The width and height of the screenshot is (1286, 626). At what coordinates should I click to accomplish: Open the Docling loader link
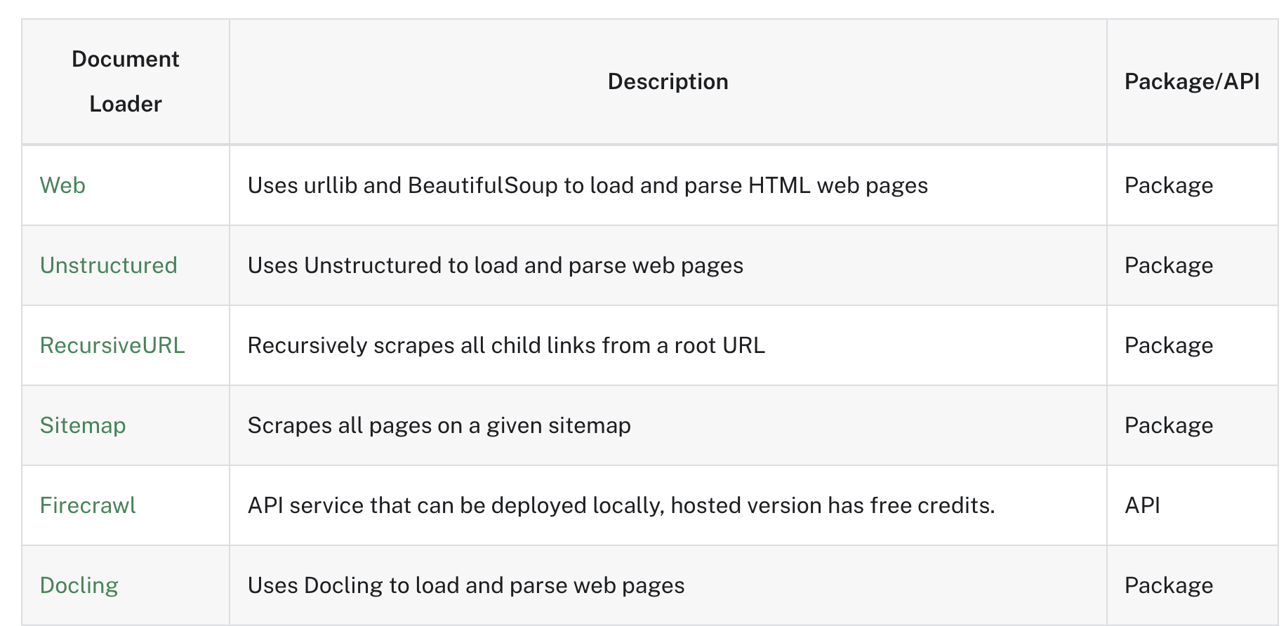click(x=79, y=585)
